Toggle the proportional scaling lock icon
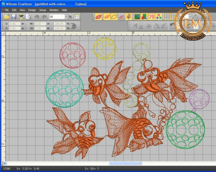The image size is (216, 172). pos(73,26)
